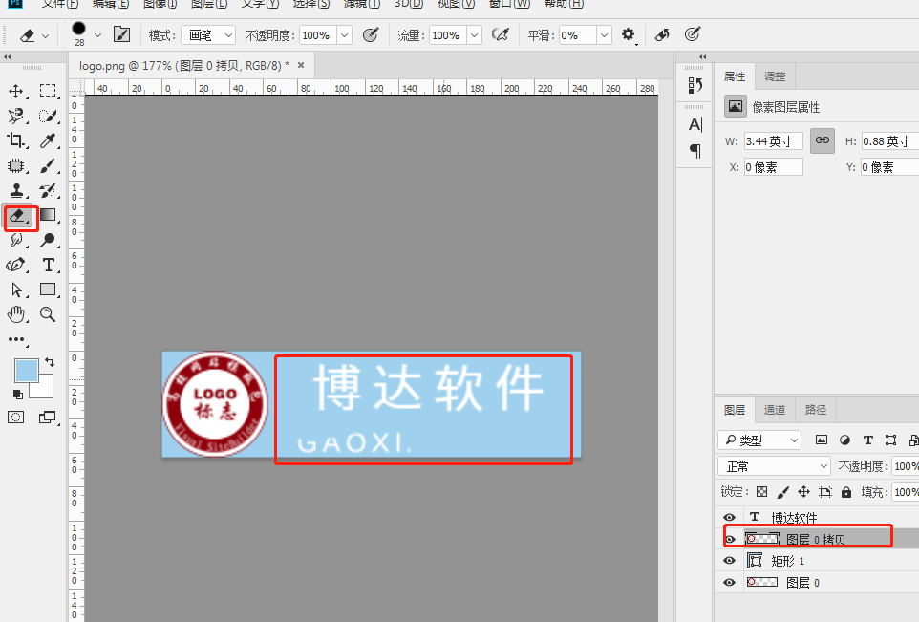Select the Horizontal Type tool
This screenshot has width=919, height=622.
(49, 265)
